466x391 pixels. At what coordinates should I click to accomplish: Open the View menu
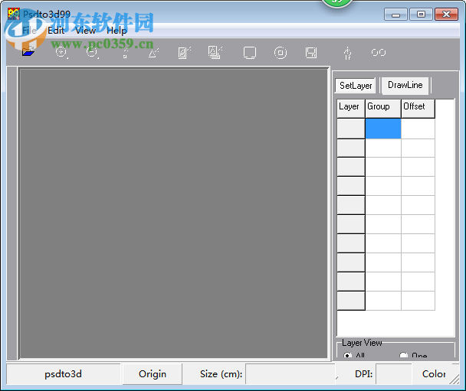pyautogui.click(x=85, y=31)
